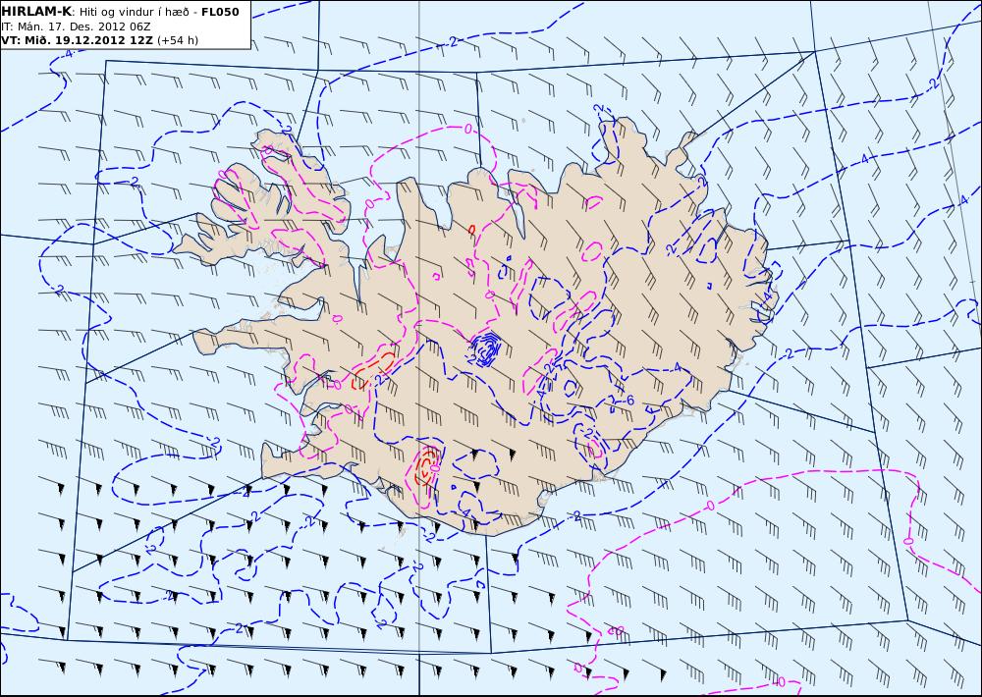Click the VT valid time line
Screen dimensions: 982x697
(x=99, y=40)
